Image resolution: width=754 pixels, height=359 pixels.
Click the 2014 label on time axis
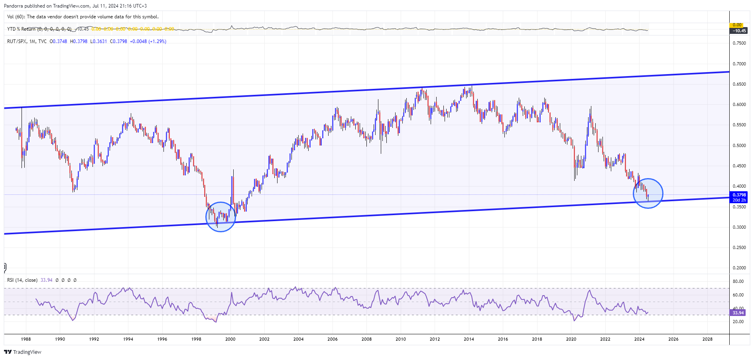point(469,339)
